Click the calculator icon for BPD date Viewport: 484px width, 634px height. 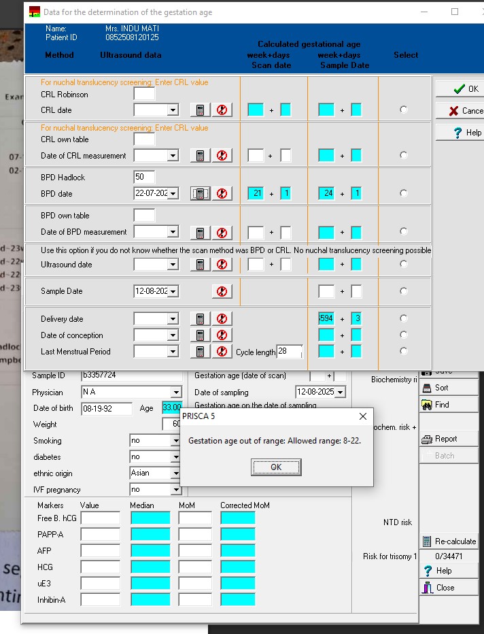[x=200, y=194]
